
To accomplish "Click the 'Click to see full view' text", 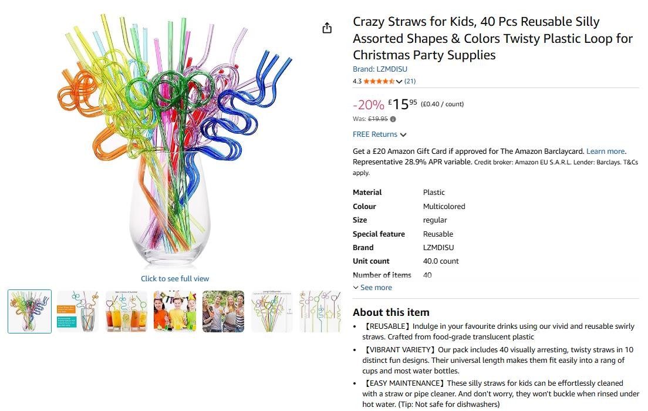I will (x=175, y=279).
